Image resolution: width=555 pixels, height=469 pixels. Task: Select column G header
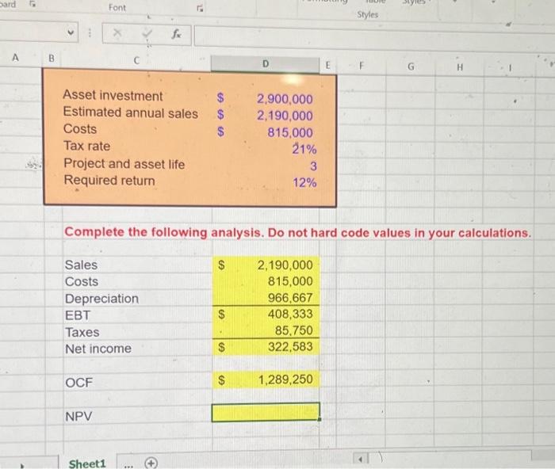point(411,66)
